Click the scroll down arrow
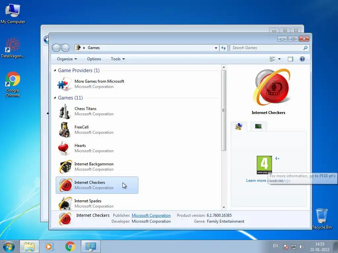The height and width of the screenshot is (253, 338). [223, 208]
